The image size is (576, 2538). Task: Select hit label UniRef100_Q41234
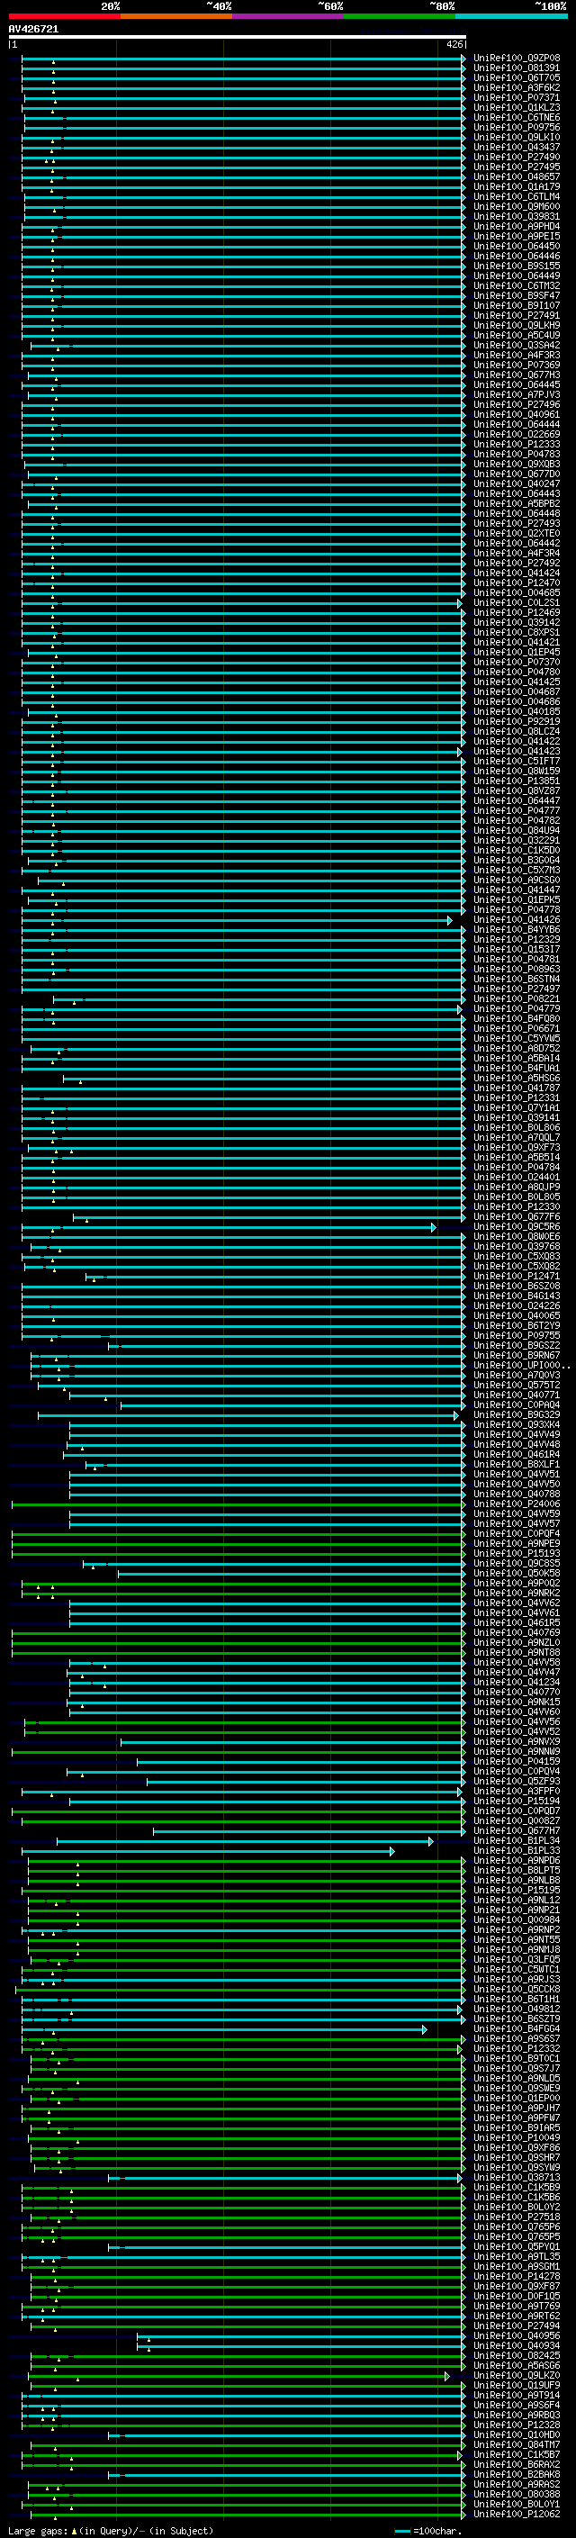(516, 1682)
